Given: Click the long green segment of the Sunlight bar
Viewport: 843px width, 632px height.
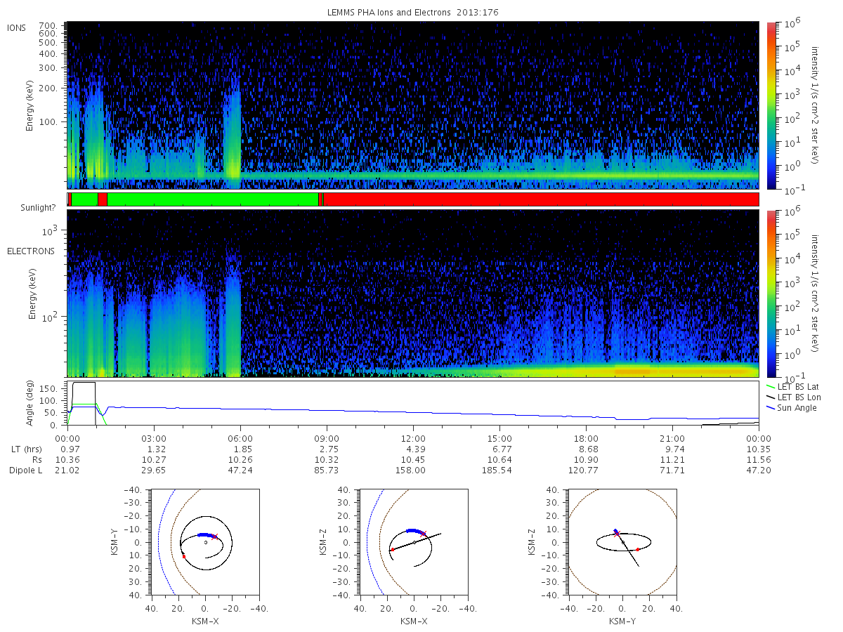Looking at the screenshot, I should pyautogui.click(x=212, y=199).
